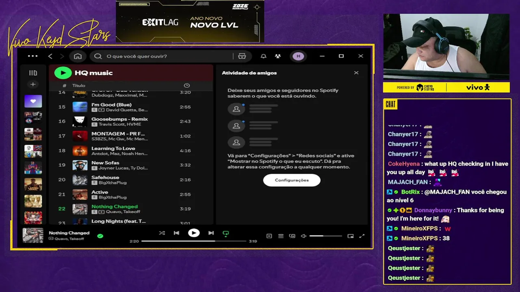Play the HQ music playlist

pos(63,73)
